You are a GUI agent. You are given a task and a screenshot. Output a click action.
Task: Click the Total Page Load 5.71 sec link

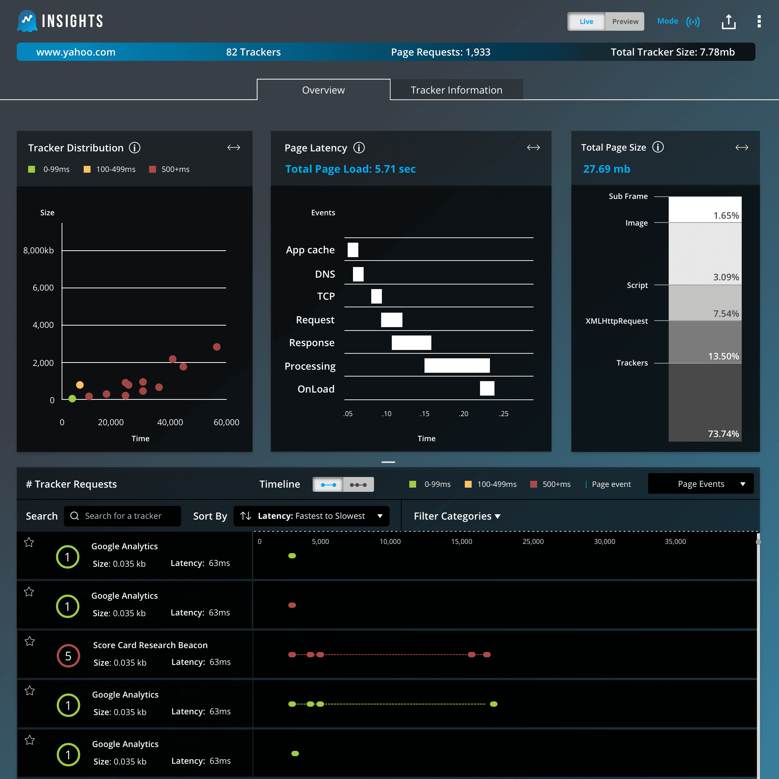(x=350, y=169)
